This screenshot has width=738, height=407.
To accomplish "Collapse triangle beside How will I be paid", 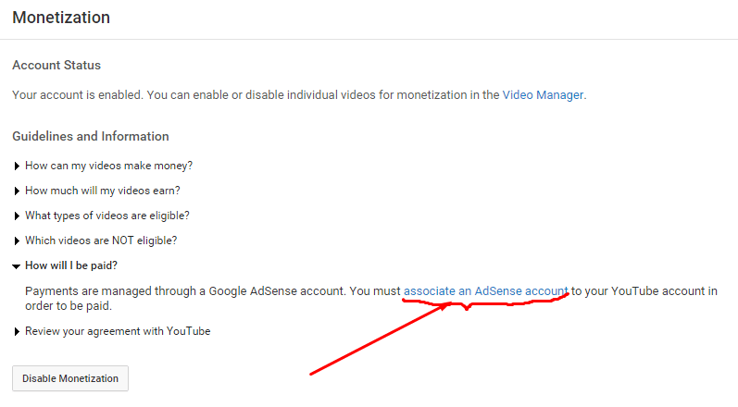I will tap(16, 266).
